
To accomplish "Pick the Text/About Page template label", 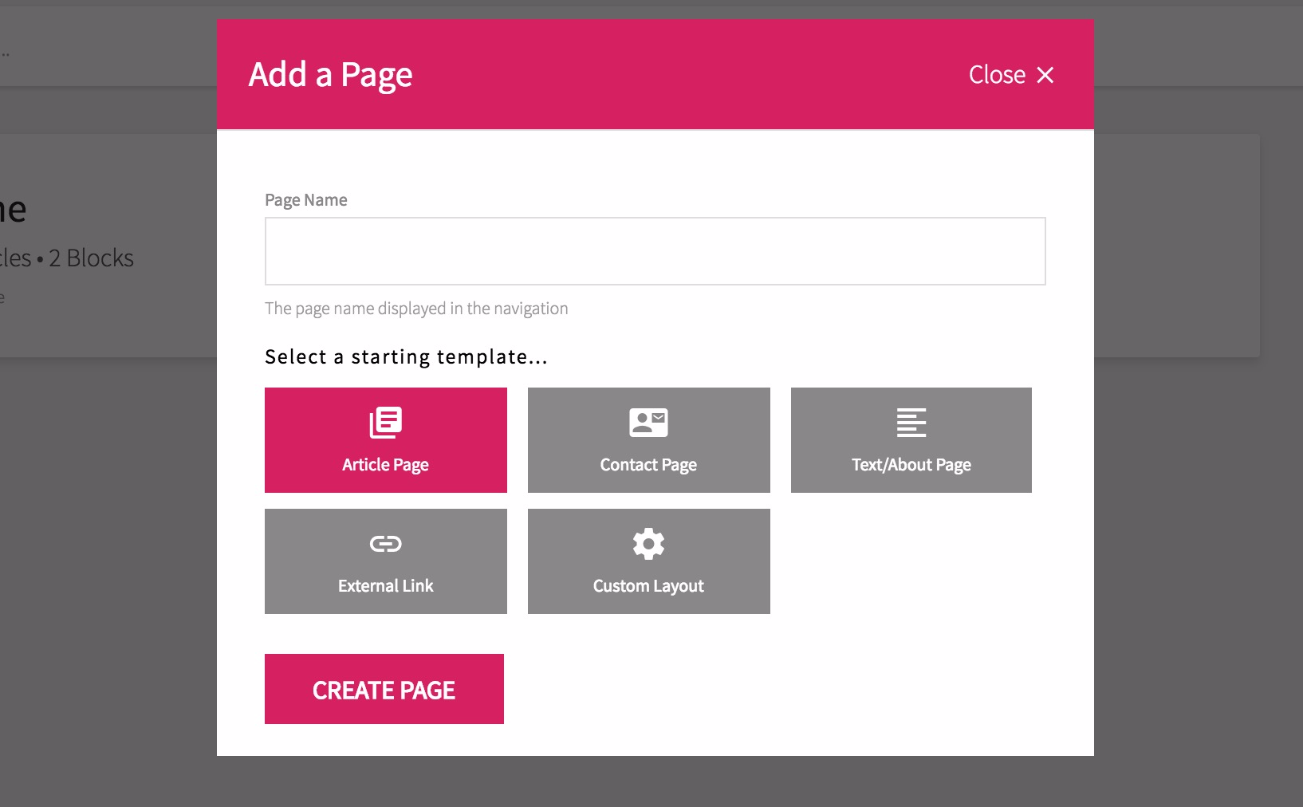I will coord(911,465).
